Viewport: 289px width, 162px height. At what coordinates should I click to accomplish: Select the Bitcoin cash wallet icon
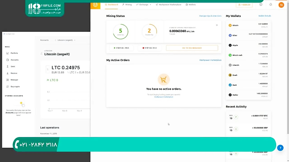coord(230,55)
